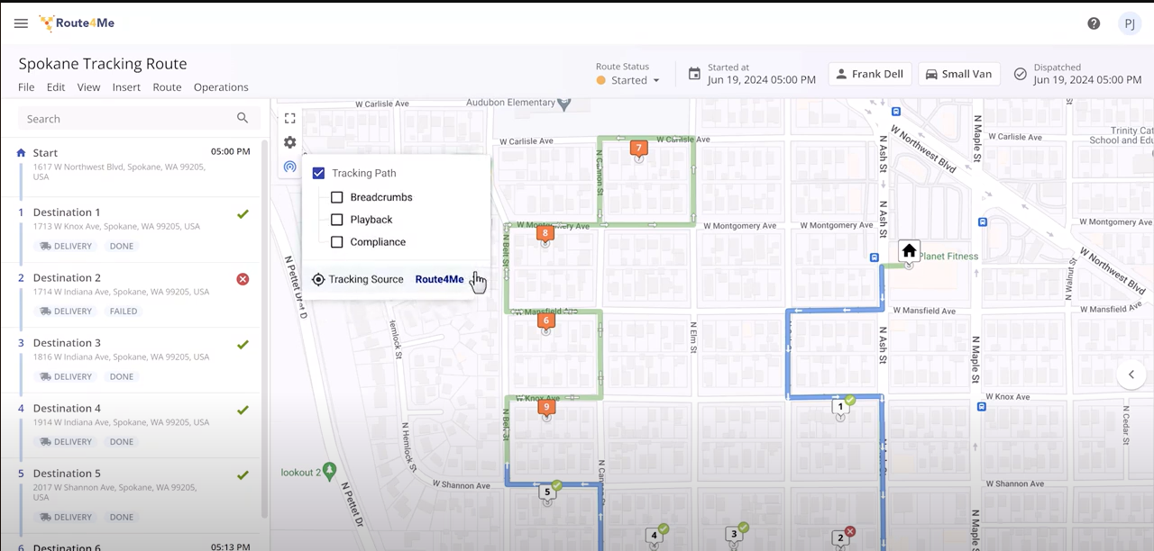
Task: Open the File menu
Action: [x=25, y=87]
